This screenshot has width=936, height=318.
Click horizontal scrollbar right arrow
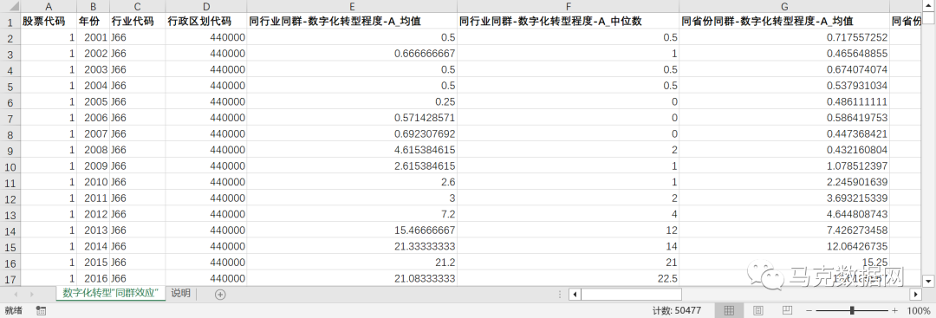916,294
